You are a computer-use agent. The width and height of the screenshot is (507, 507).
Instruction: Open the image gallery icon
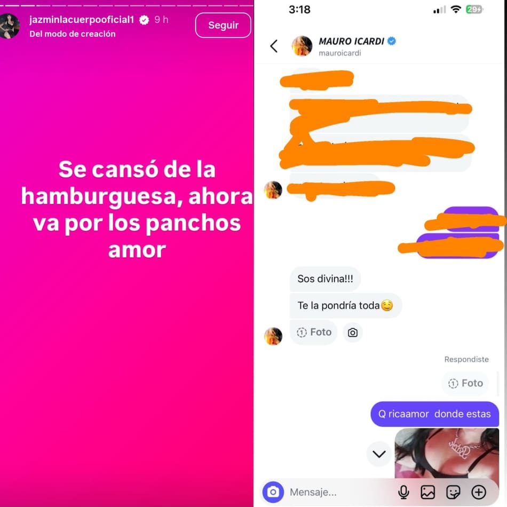428,492
